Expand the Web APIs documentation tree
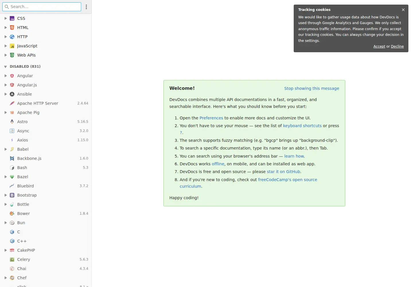Image resolution: width=413 pixels, height=287 pixels. click(5, 55)
